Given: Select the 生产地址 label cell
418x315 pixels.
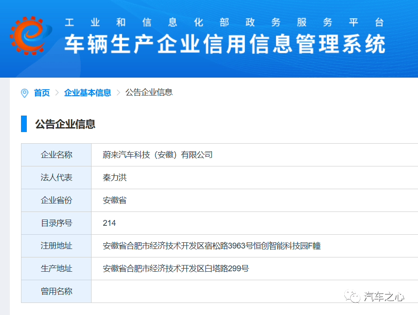Looking at the screenshot, I should coord(56,269).
